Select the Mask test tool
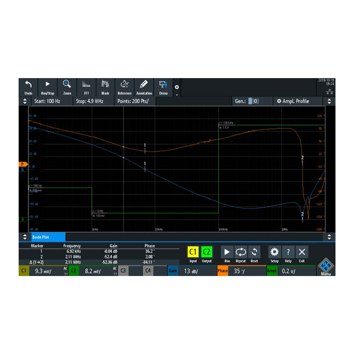The height and width of the screenshot is (355, 355). pos(105,87)
